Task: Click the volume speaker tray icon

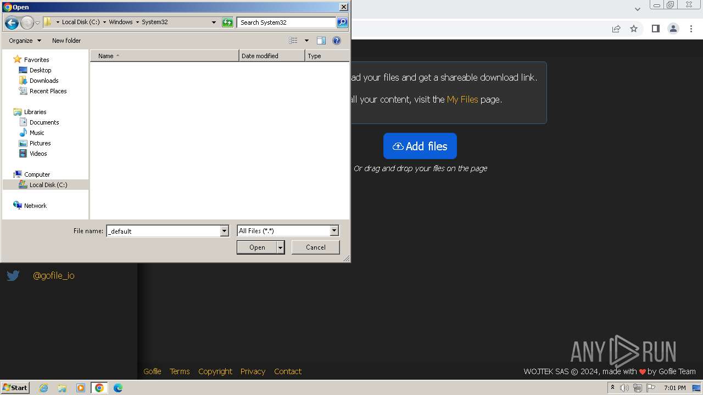Action: (x=624, y=388)
